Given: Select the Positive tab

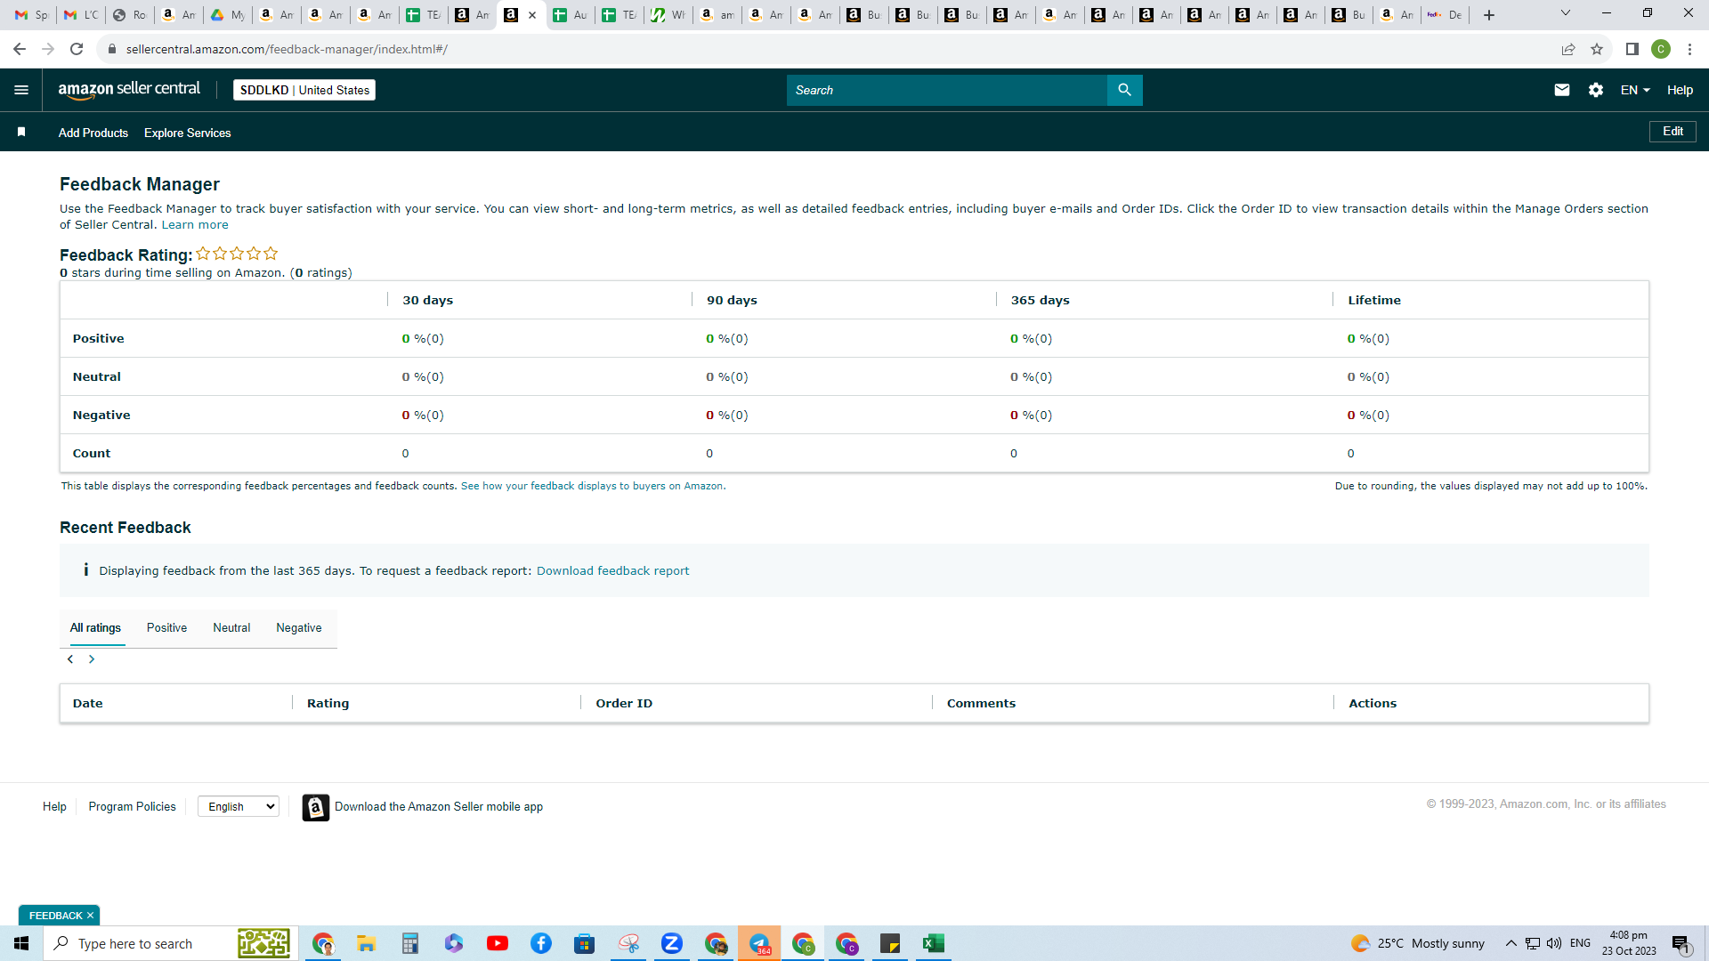Looking at the screenshot, I should tap(166, 627).
